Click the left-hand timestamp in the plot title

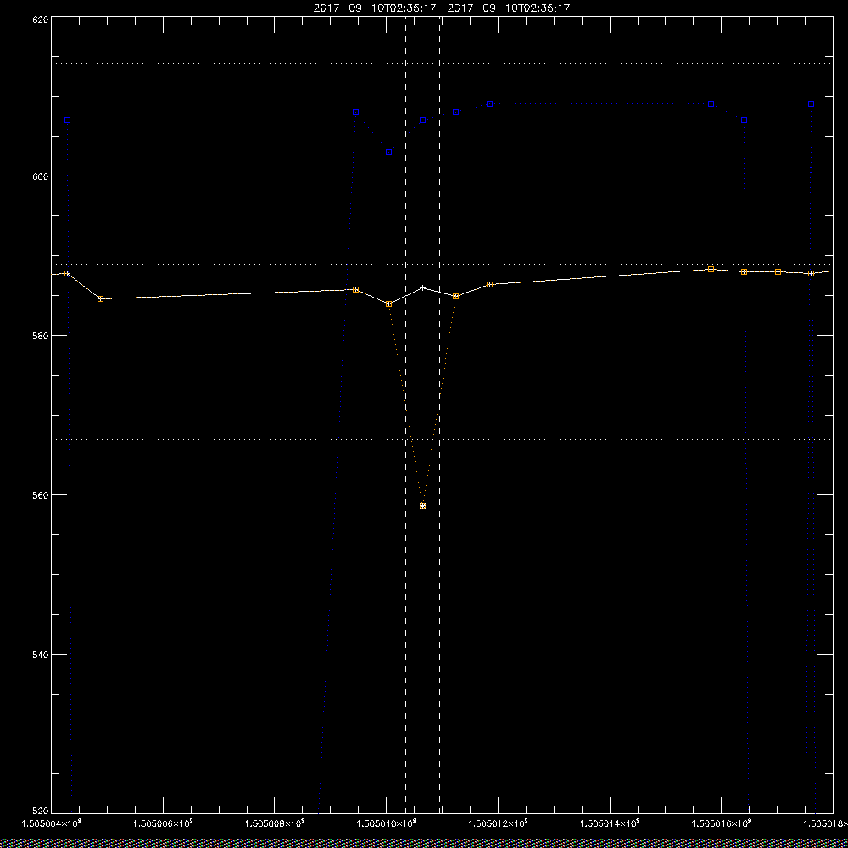(375, 8)
